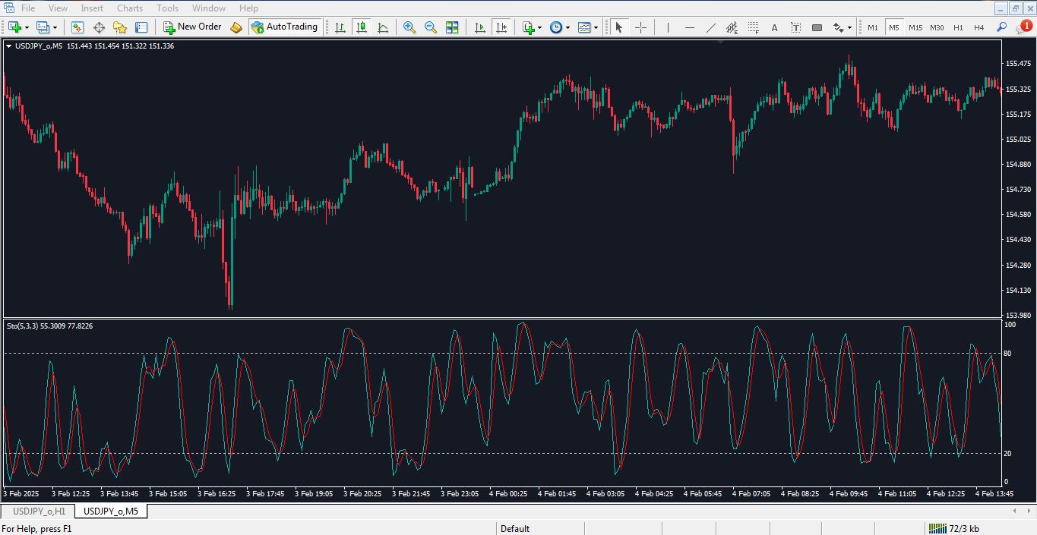The height and width of the screenshot is (535, 1037).
Task: Switch timeframe to H1
Action: point(959,27)
